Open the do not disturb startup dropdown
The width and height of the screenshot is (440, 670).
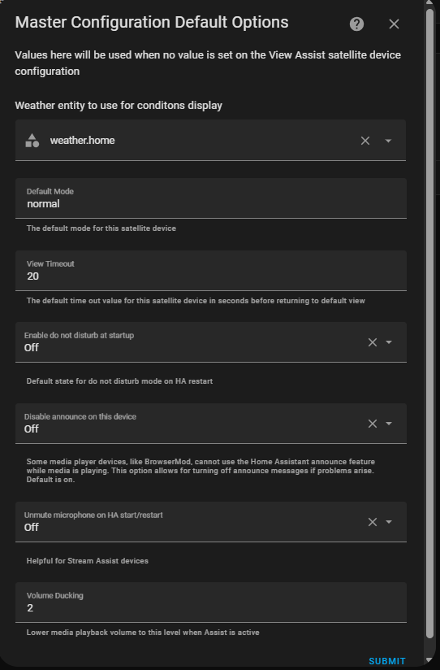point(389,342)
